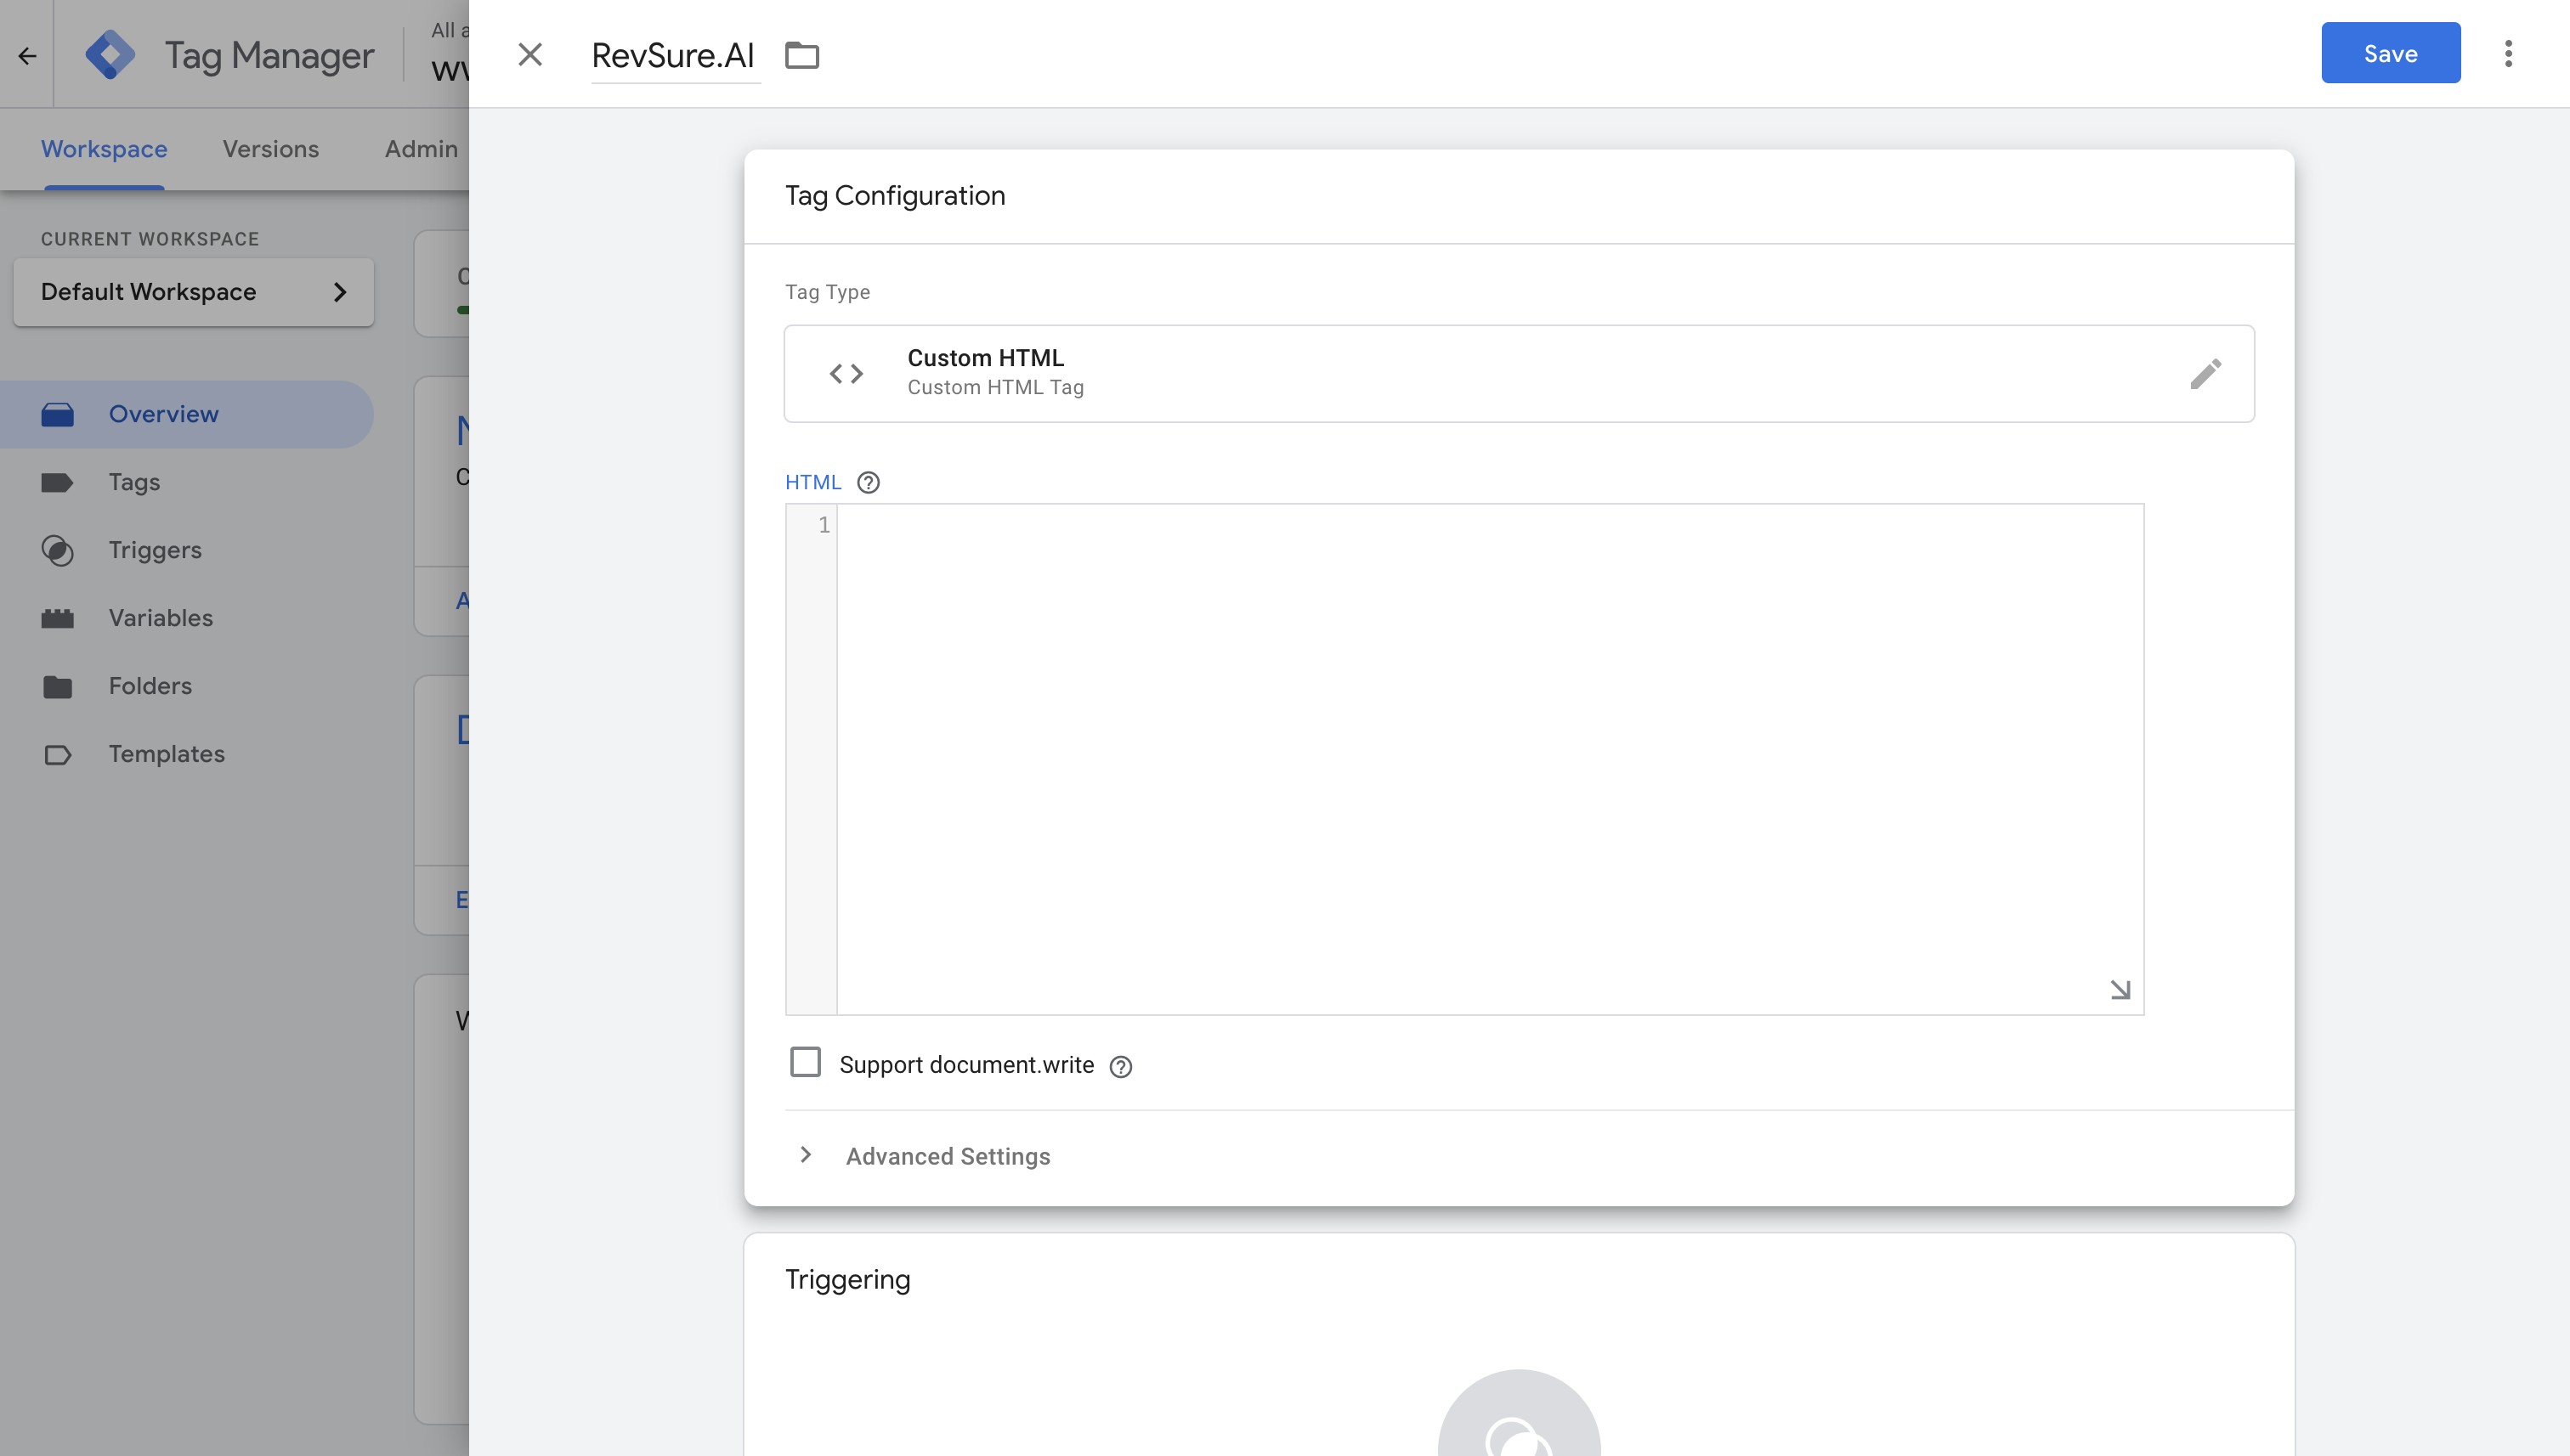
Task: Go to Variables in the sidebar
Action: pyautogui.click(x=160, y=618)
